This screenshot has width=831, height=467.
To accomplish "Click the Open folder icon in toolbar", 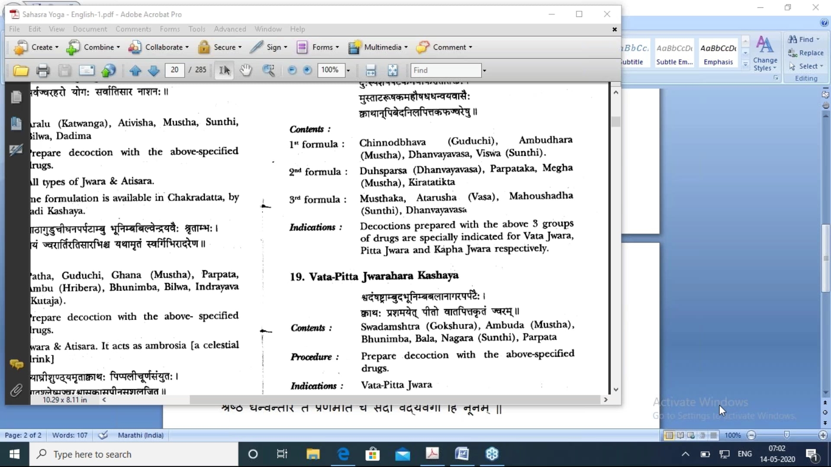I will pyautogui.click(x=20, y=70).
